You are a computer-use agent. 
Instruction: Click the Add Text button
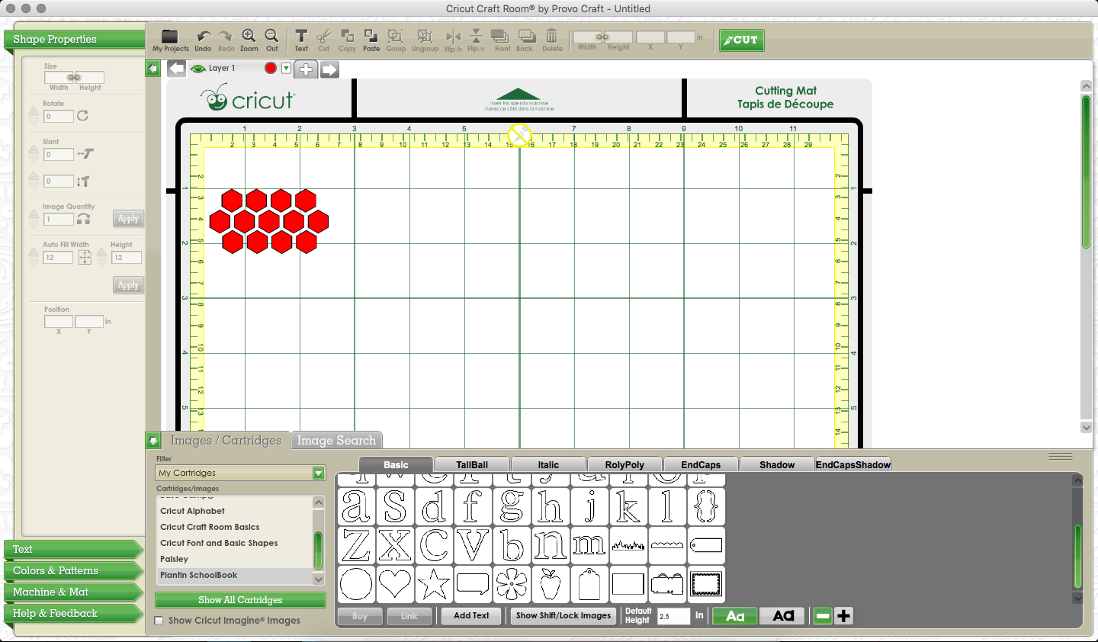(471, 615)
